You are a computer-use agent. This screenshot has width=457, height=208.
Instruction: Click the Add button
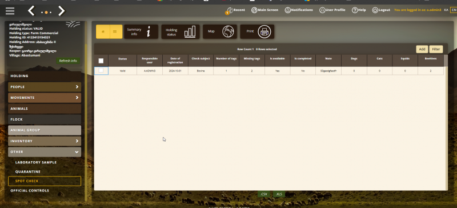[422, 49]
